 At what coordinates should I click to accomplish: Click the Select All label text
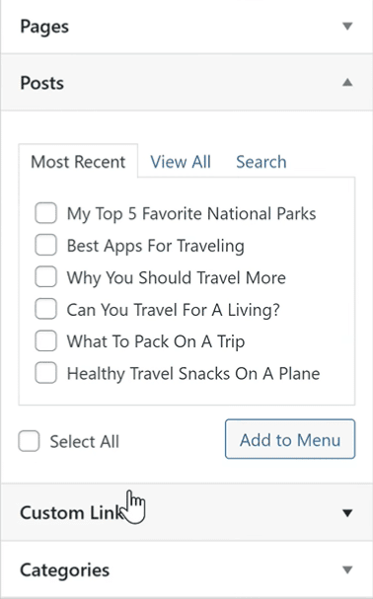[85, 442]
